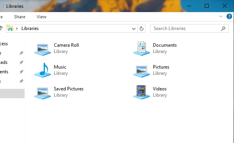Click the Help question mark icon

[x=229, y=16]
